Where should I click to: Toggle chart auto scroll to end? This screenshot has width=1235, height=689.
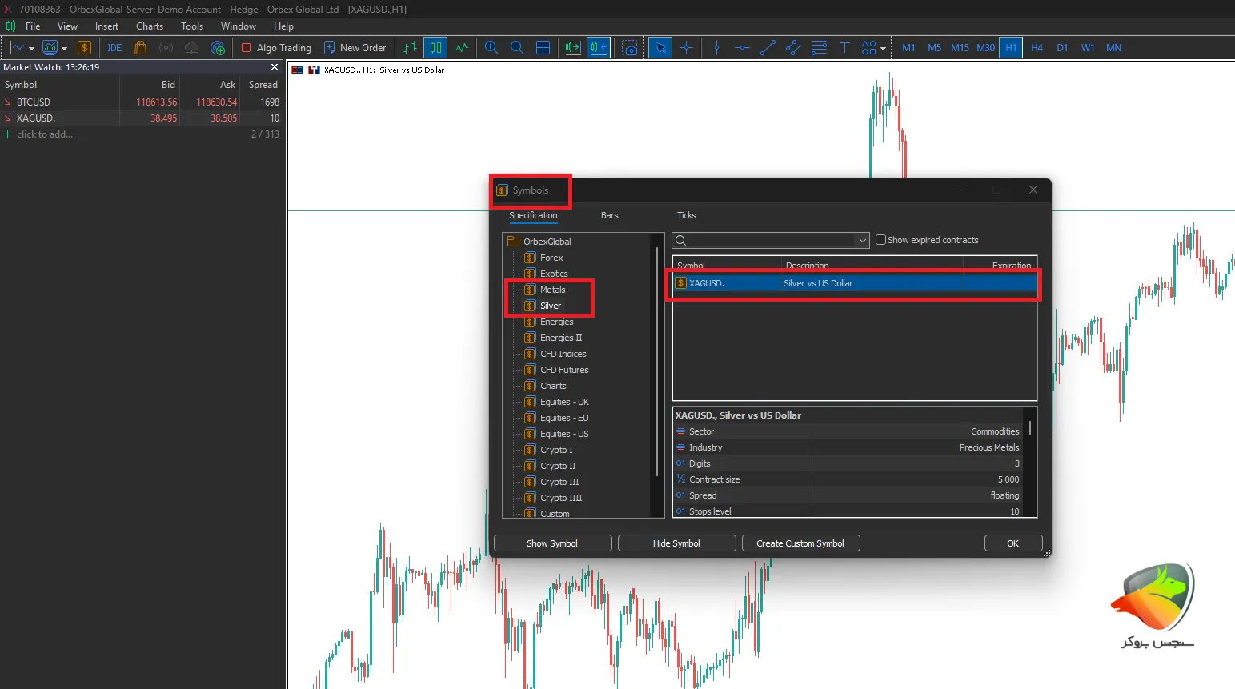coord(572,48)
